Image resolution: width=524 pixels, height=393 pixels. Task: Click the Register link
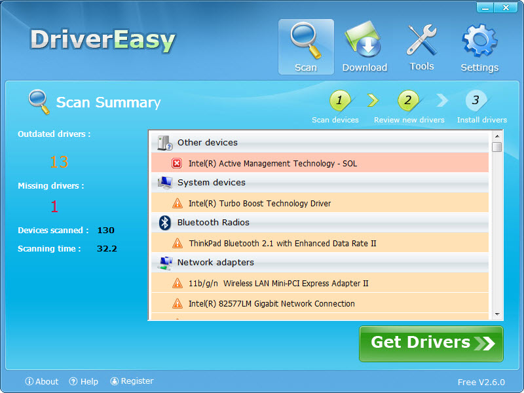(x=132, y=381)
